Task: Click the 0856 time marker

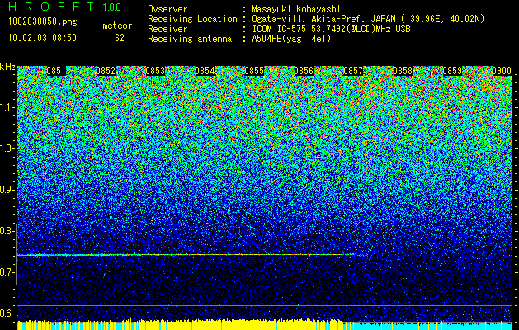Action: (x=304, y=71)
